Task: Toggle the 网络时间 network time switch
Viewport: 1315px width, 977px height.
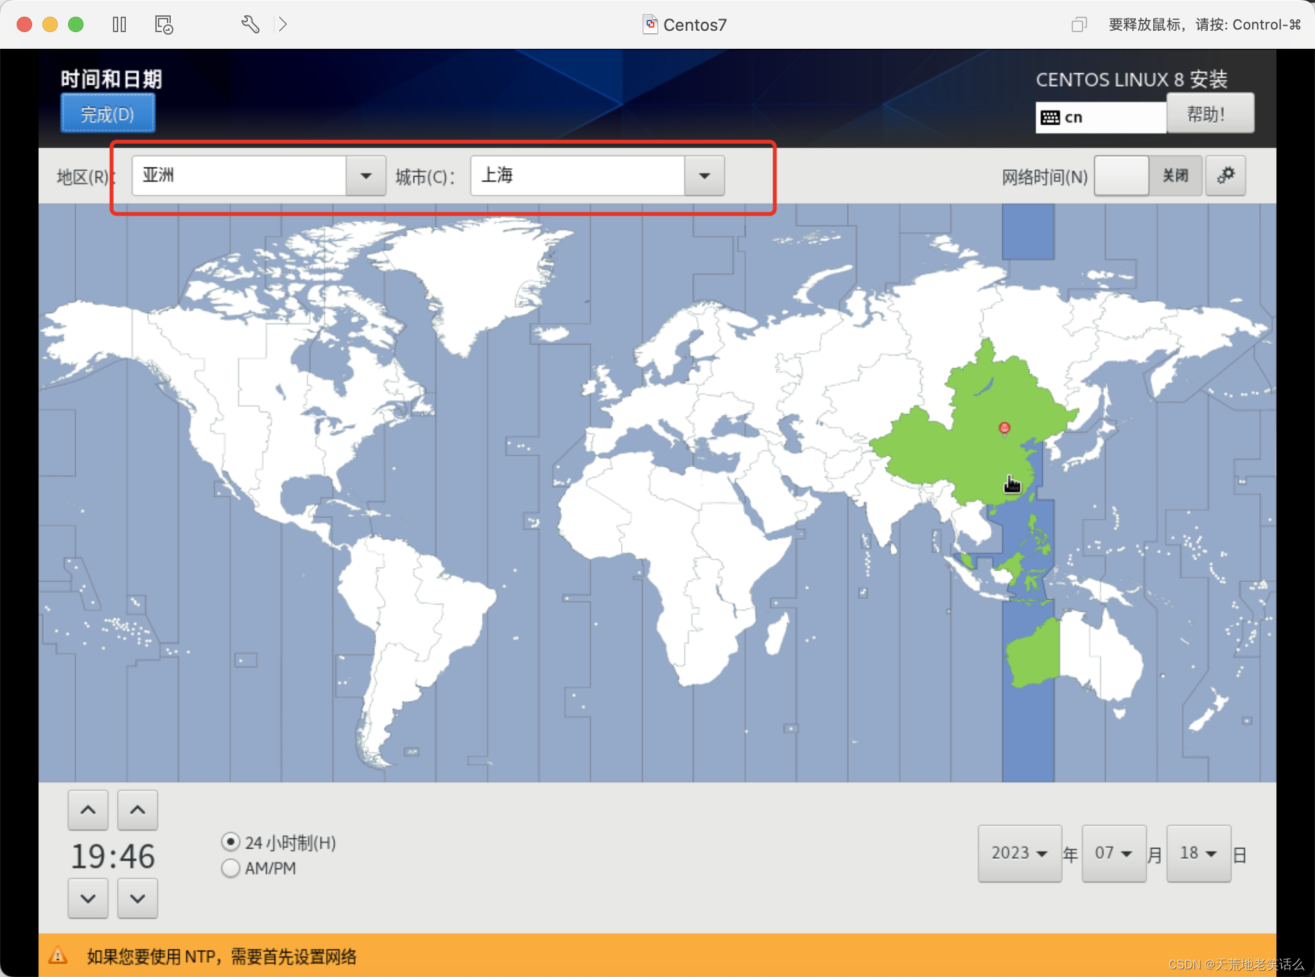Action: tap(1147, 175)
